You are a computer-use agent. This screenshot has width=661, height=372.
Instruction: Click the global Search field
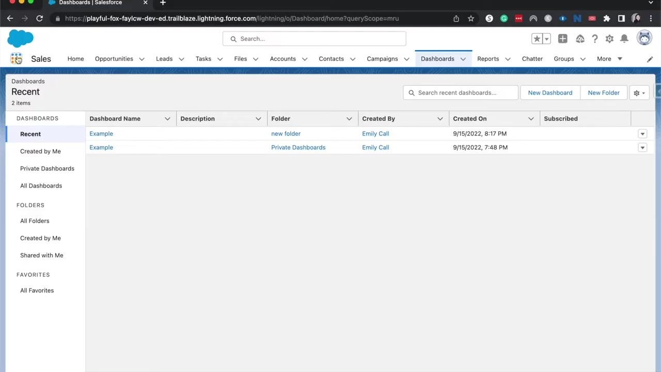(x=314, y=39)
